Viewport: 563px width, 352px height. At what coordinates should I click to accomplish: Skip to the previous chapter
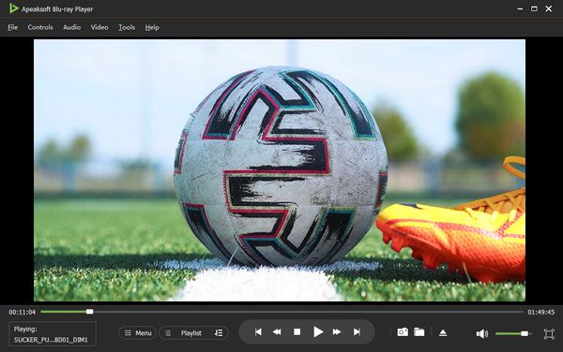click(258, 332)
